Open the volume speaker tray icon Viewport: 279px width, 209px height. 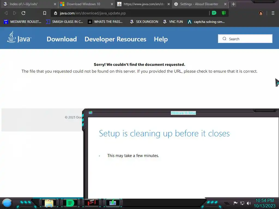click(x=248, y=203)
